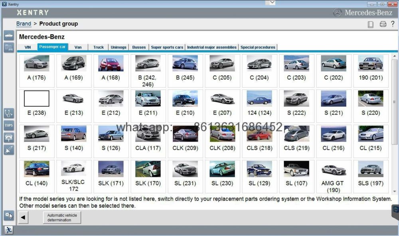Open the Industrial major assemblies tab
Screen dimensions: 399x236
212,47
